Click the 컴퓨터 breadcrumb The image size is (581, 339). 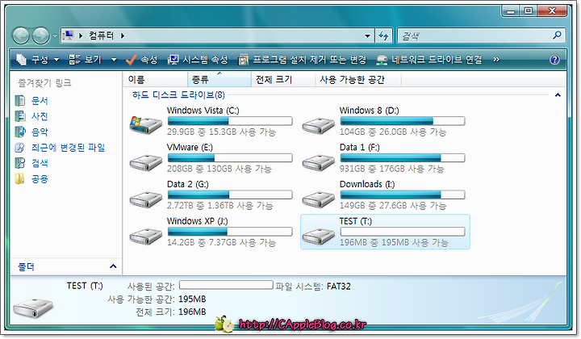click(x=101, y=36)
